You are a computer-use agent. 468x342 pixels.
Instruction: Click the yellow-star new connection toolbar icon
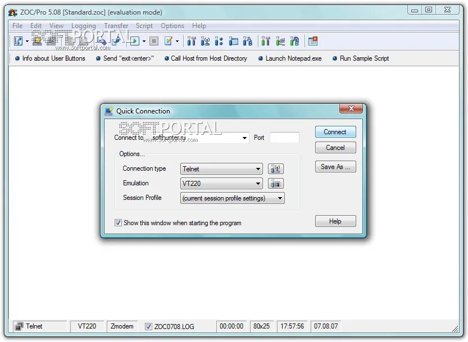coord(37,41)
